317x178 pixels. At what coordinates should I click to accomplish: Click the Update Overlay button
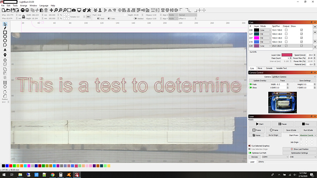[x=260, y=81]
